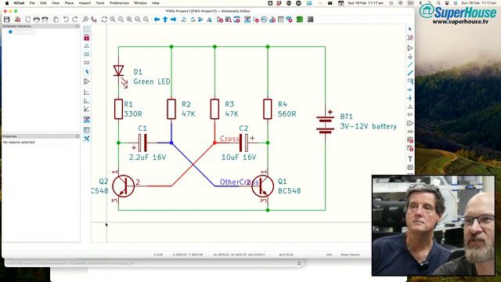Switch units to inches

[87, 46]
